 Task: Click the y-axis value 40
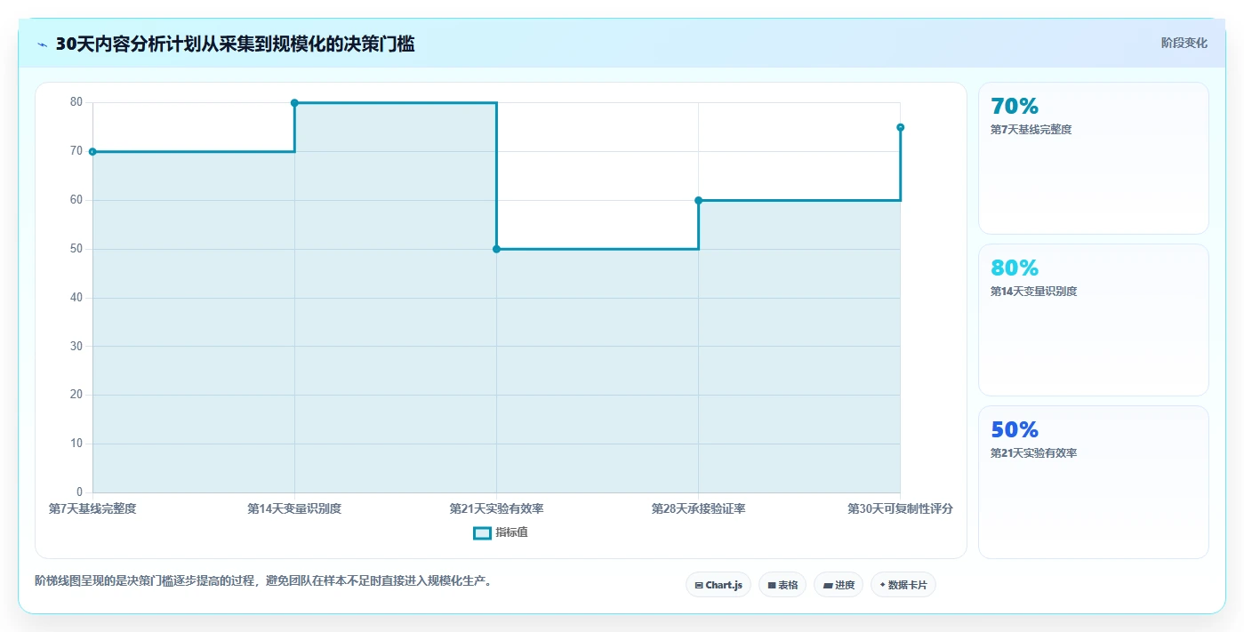click(76, 298)
